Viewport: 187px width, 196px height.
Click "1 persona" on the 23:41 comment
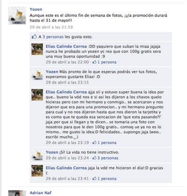click(x=107, y=178)
